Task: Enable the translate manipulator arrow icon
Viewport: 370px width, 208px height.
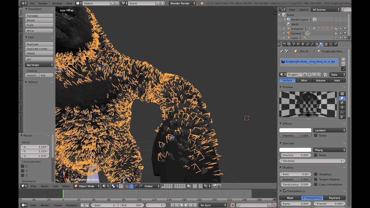Action: point(131,186)
